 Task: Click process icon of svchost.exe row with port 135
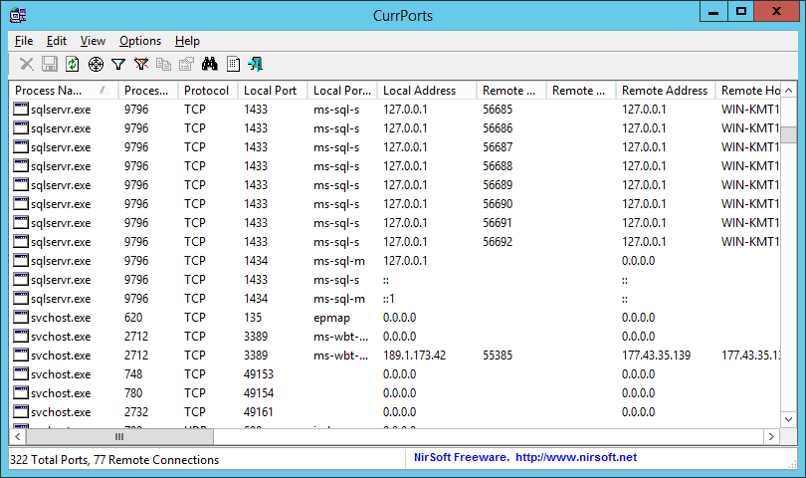(21, 317)
